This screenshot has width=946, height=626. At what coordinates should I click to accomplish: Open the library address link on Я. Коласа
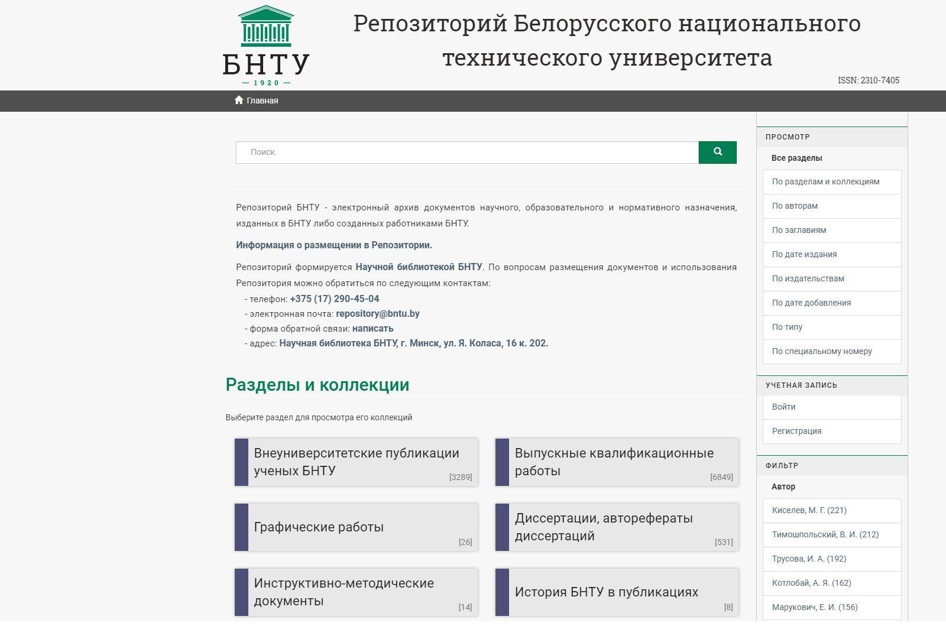[x=414, y=343]
